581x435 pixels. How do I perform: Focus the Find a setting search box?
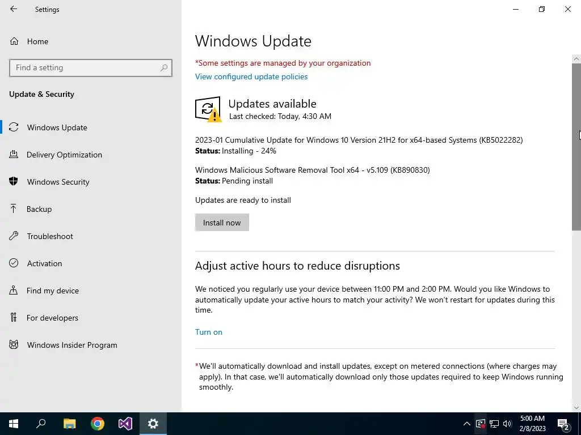(90, 68)
